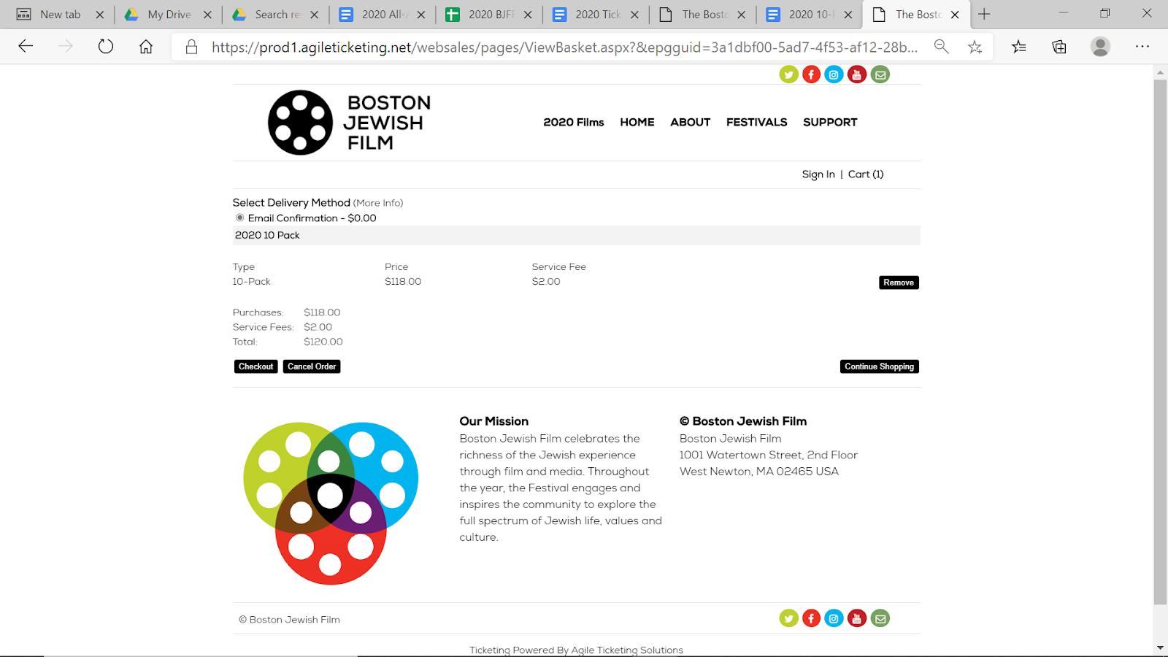Click the 2020 10 Pack item heading
1168x657 pixels.
(267, 235)
